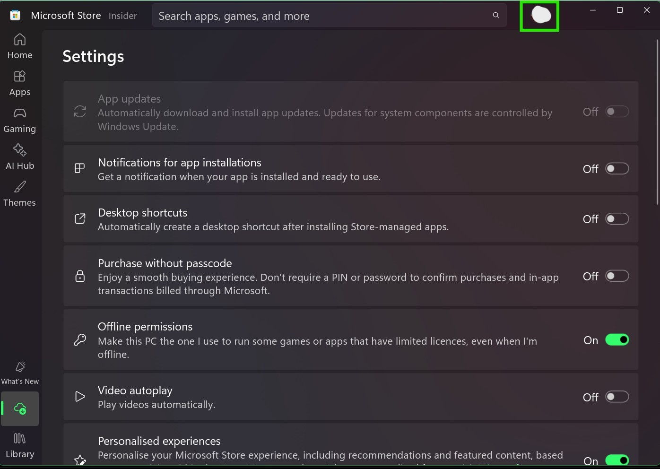Turn off the Personalised experiences toggle
Image resolution: width=660 pixels, height=469 pixels.
point(617,460)
